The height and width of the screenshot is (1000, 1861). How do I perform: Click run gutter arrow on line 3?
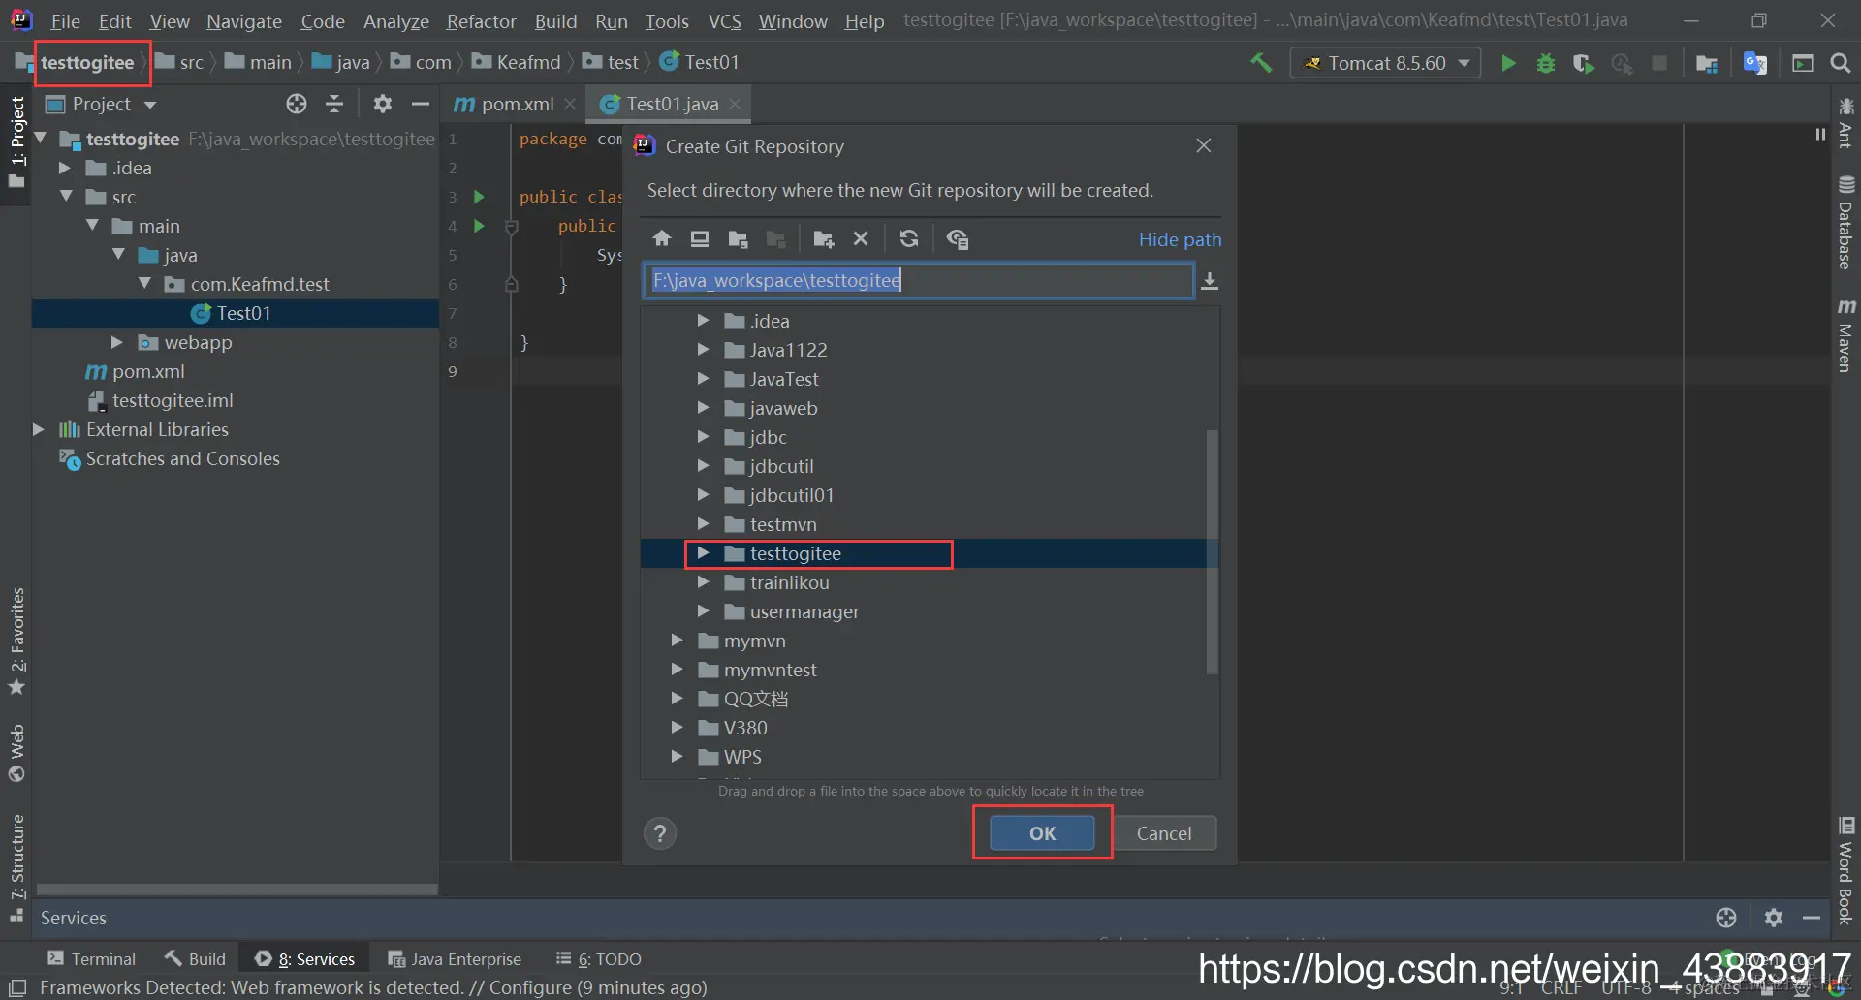pos(479,197)
